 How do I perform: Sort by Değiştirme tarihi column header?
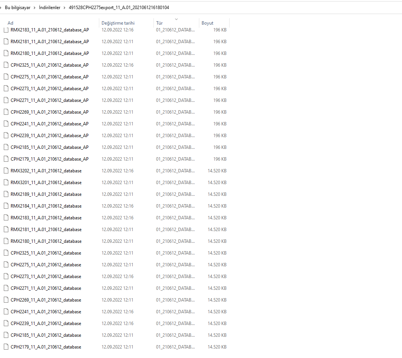118,23
